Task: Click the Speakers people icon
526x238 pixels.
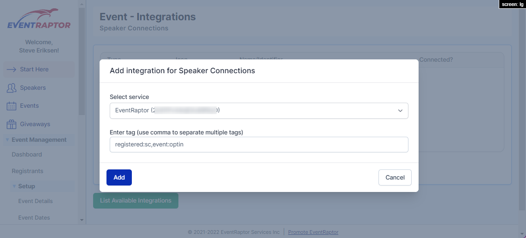Action: coord(12,88)
